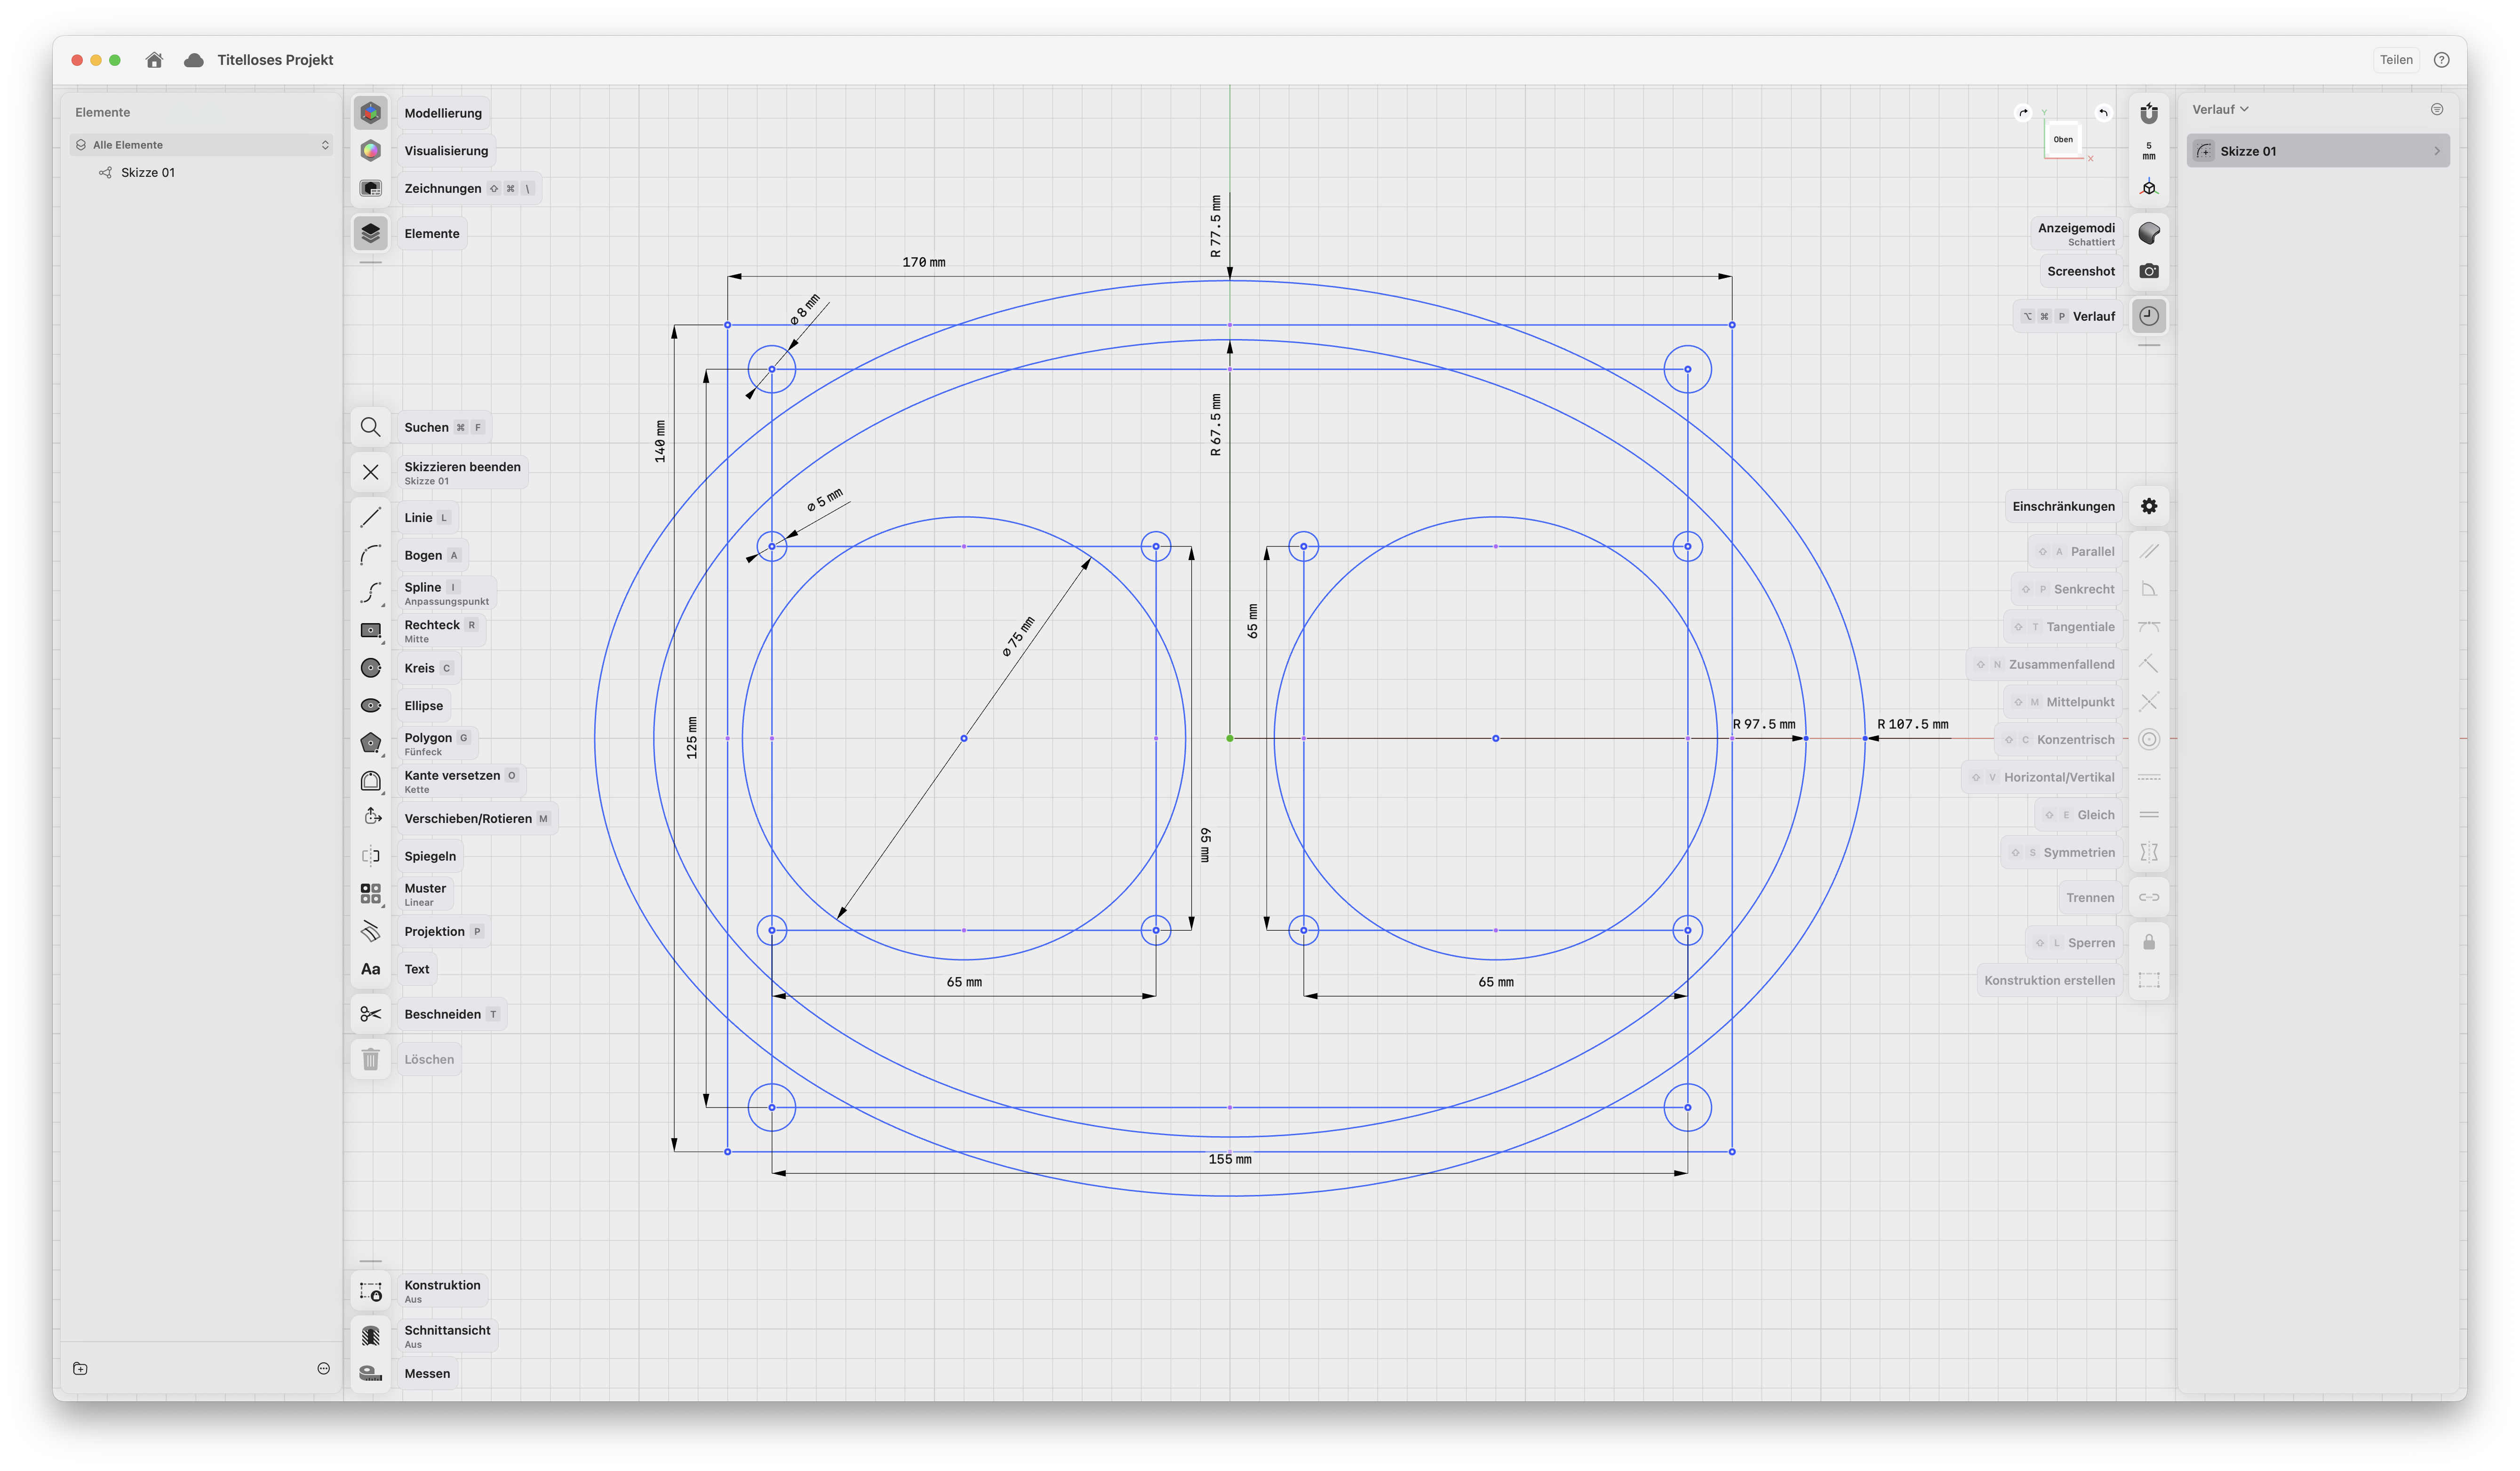The width and height of the screenshot is (2520, 1471).
Task: Toggle the snapping magnet icon
Action: click(2148, 113)
